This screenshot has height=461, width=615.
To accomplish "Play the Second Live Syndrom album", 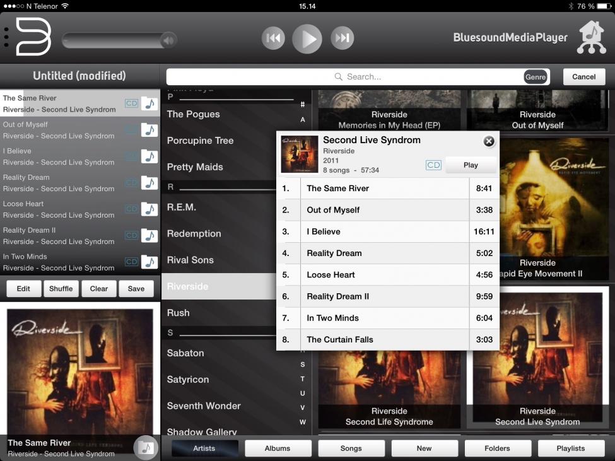I will pyautogui.click(x=471, y=165).
